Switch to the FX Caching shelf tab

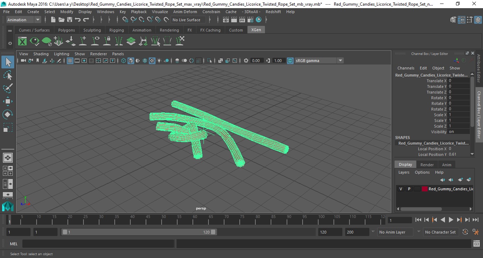(x=210, y=30)
